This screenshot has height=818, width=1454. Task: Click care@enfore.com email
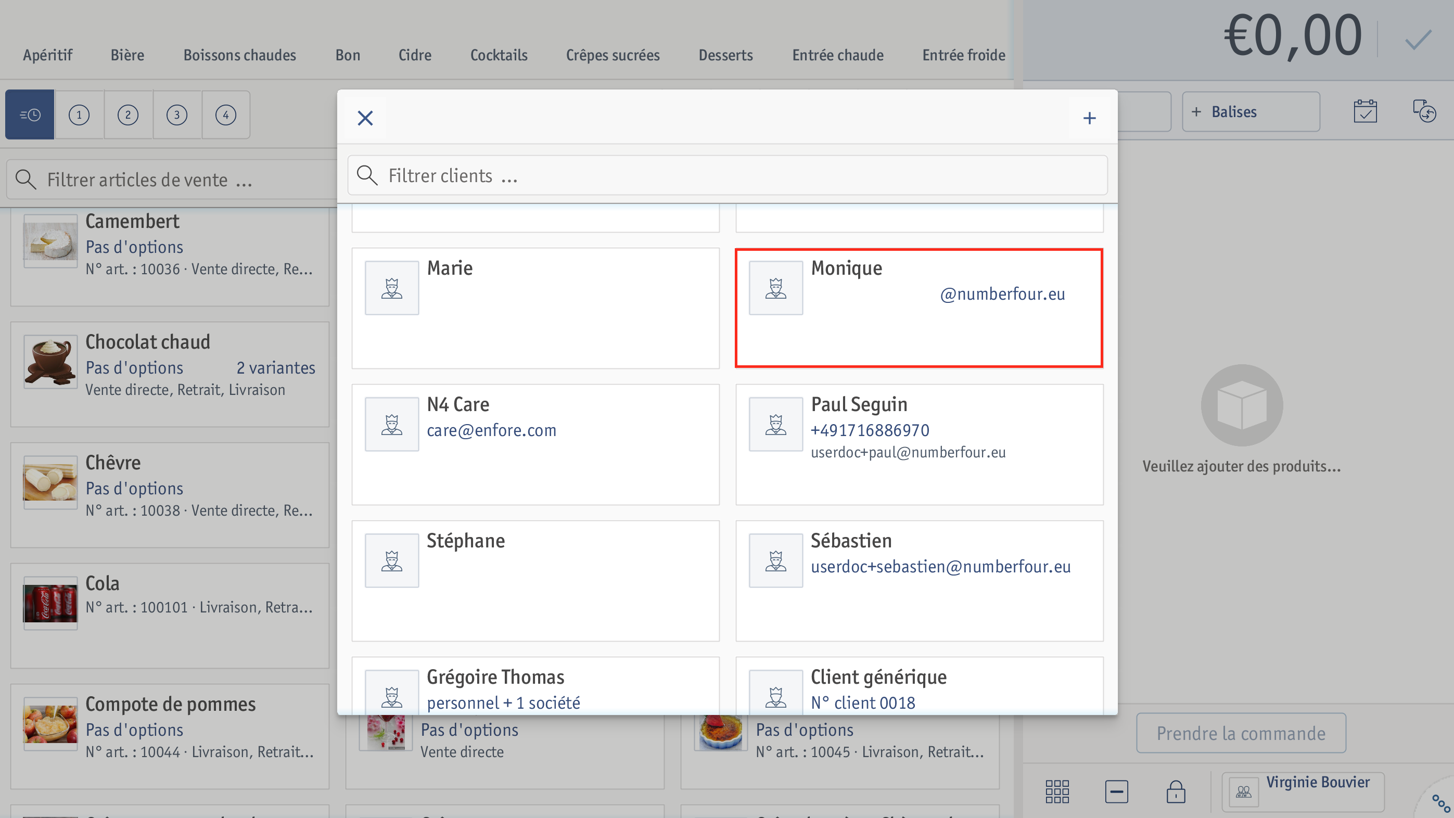click(491, 430)
